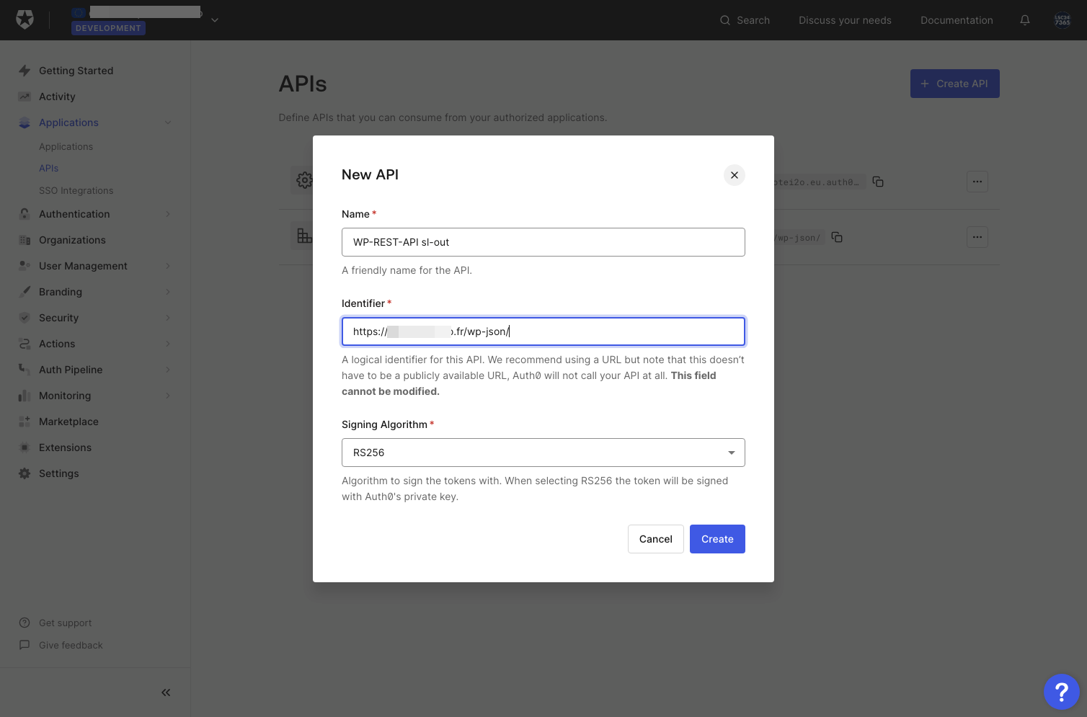Click the Search magnifier icon
The image size is (1087, 717).
[x=725, y=20]
